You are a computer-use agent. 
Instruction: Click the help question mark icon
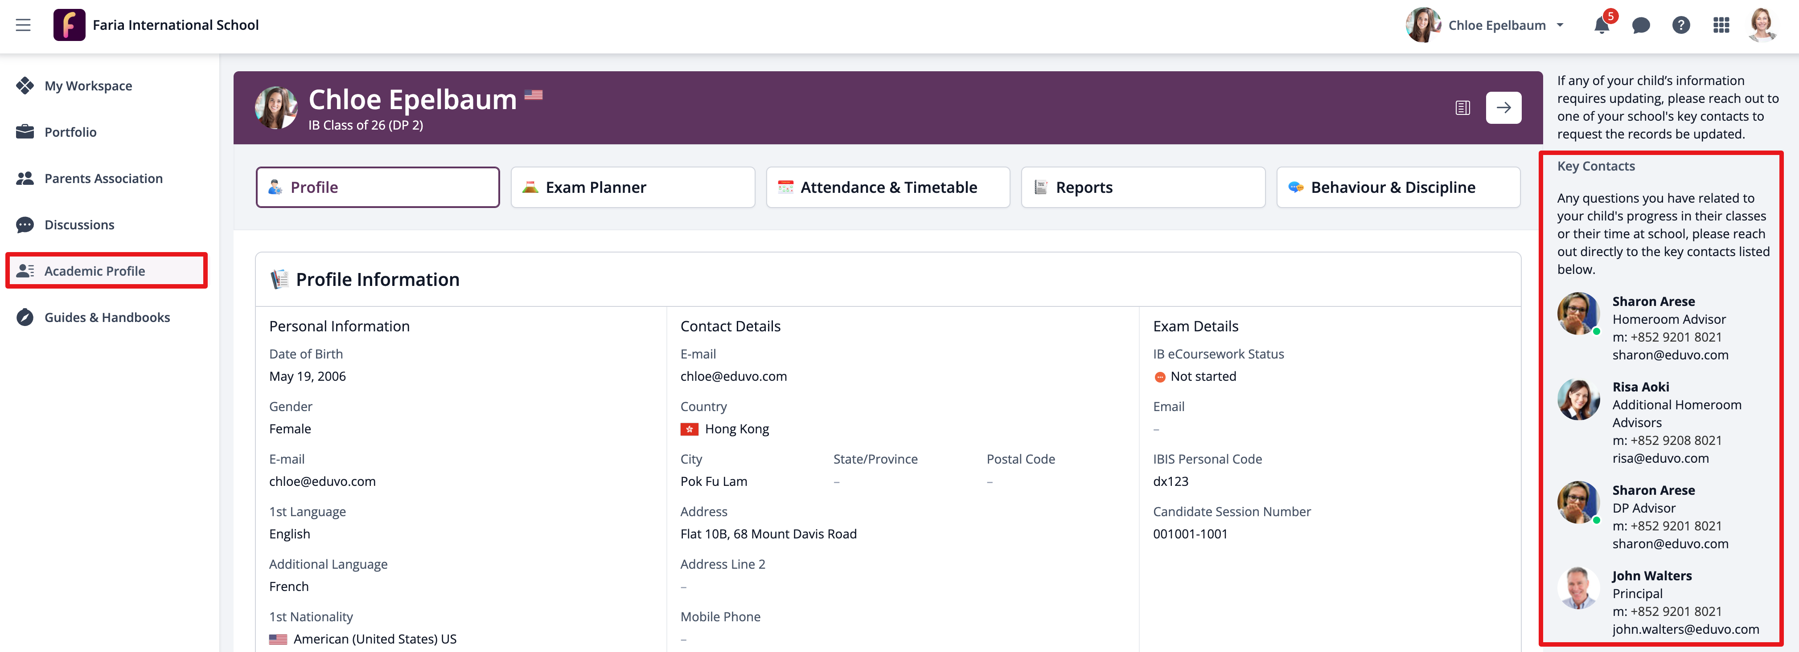pyautogui.click(x=1680, y=26)
